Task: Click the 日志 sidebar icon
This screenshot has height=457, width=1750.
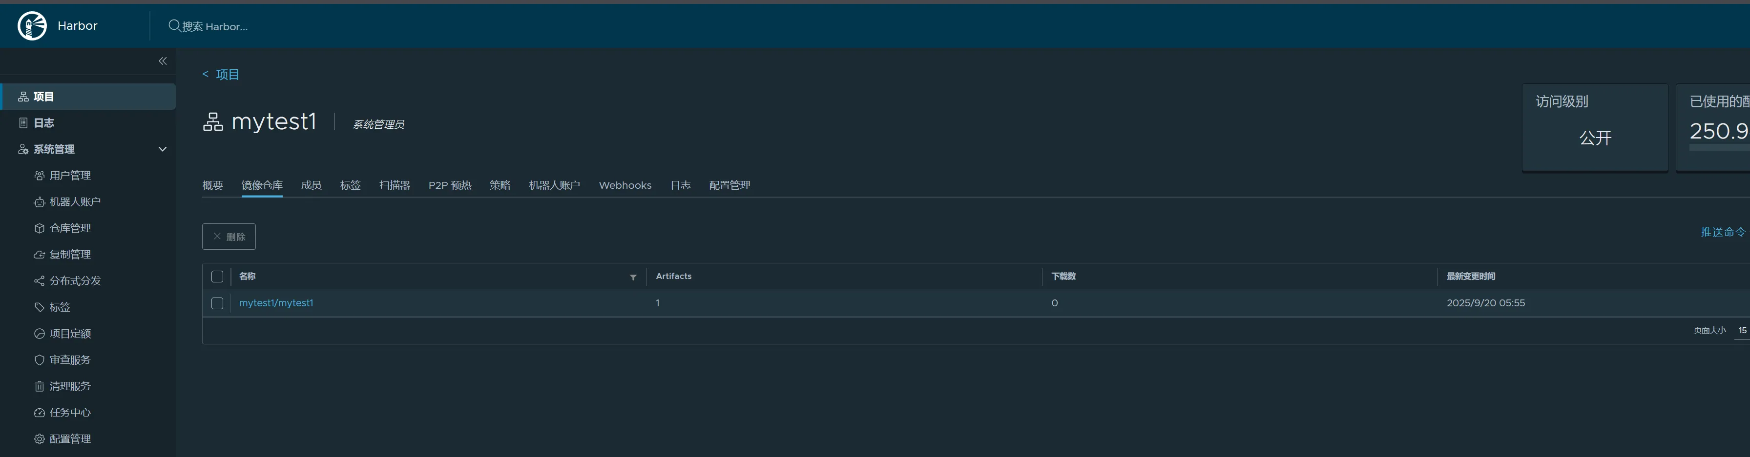Action: tap(23, 123)
